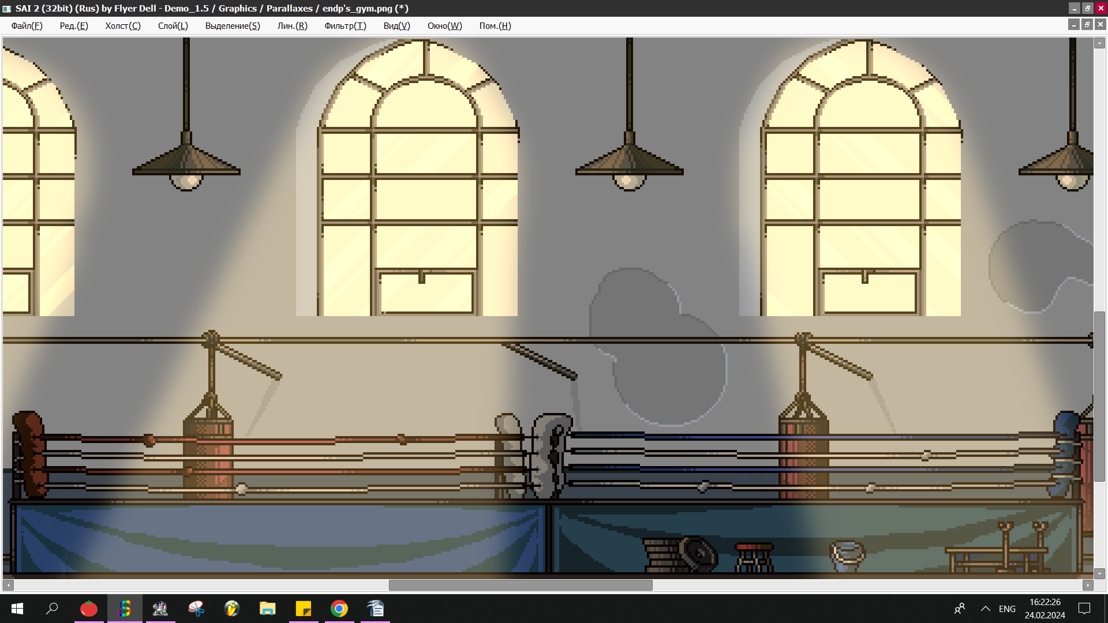The image size is (1108, 623).
Task: Open the Вид (View) menu
Action: point(396,26)
